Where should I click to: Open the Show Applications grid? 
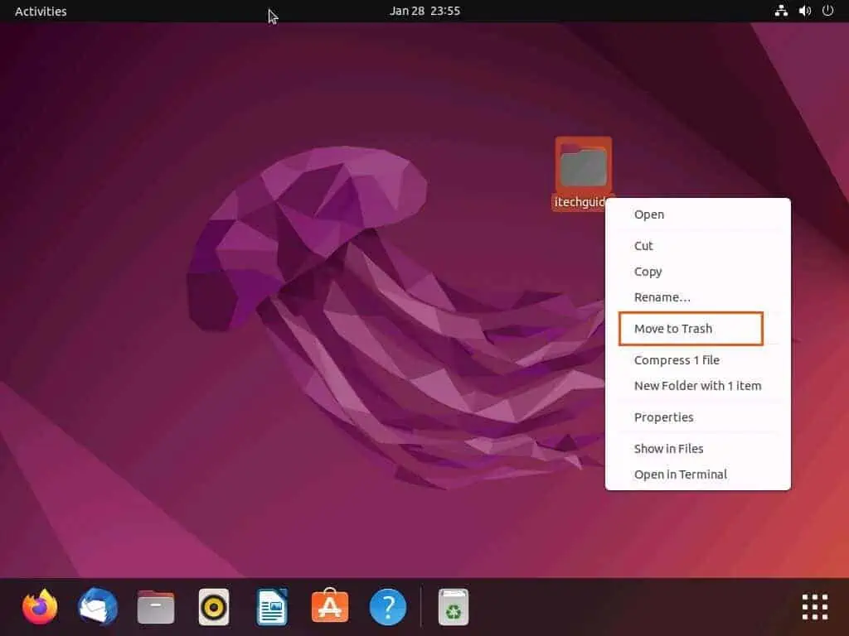[x=814, y=606]
